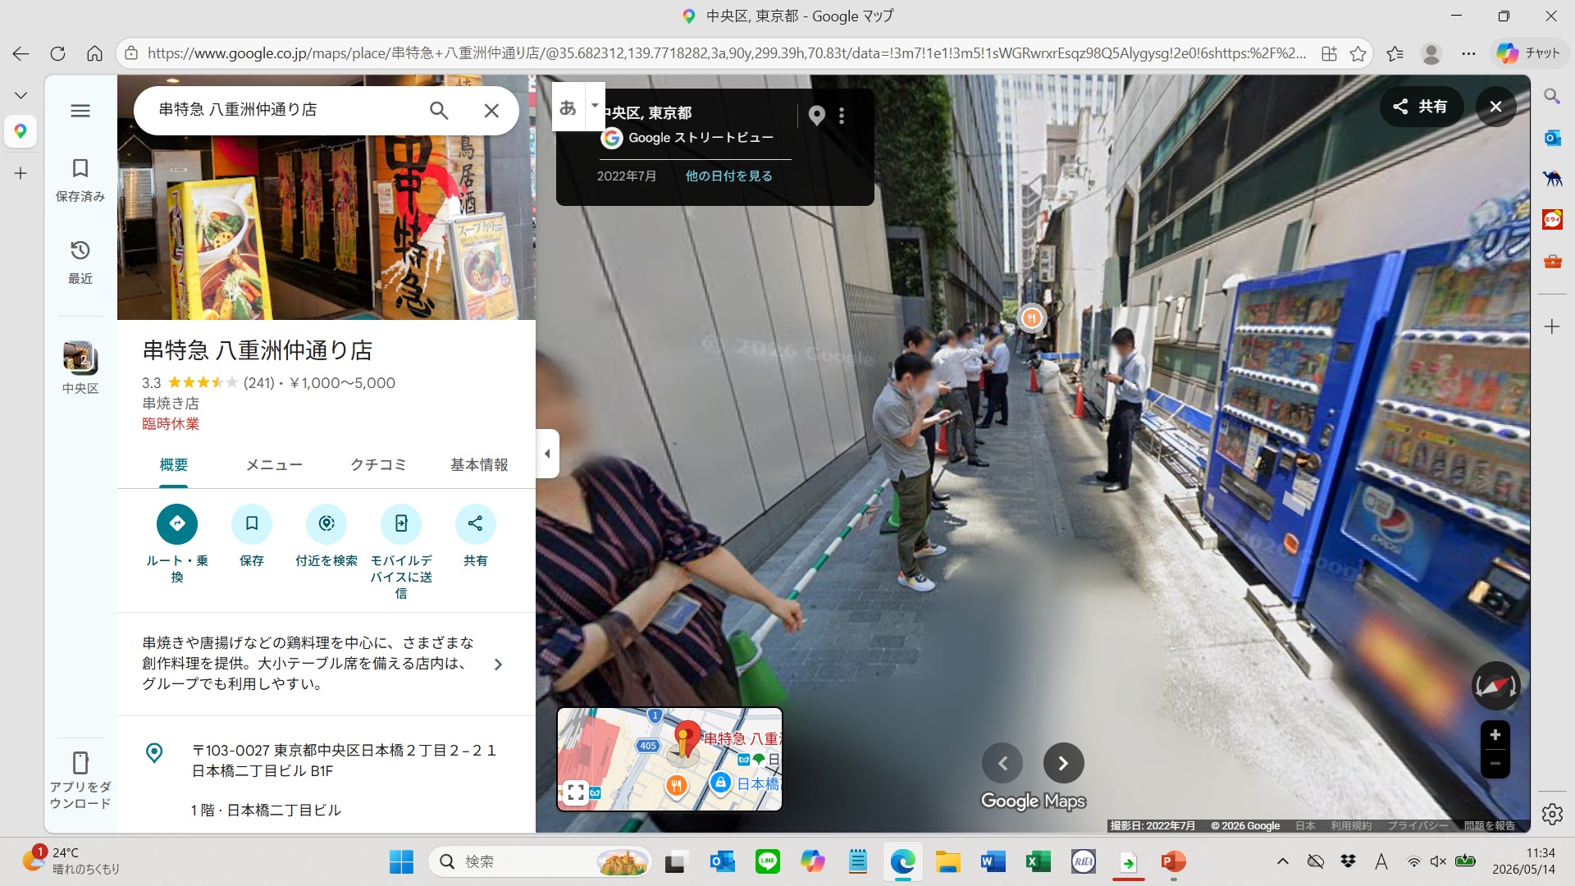Click the orange restaurant marker in Street View

[1031, 317]
